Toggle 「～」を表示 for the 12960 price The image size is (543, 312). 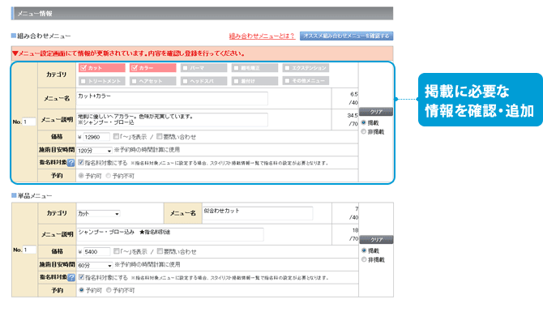coord(117,136)
